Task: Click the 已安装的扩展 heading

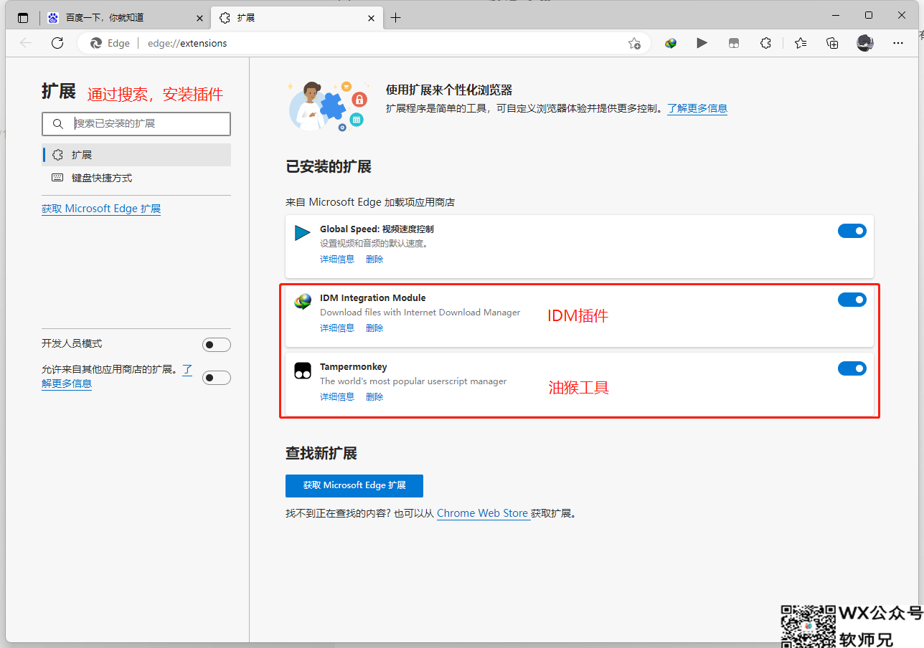Action: tap(329, 167)
